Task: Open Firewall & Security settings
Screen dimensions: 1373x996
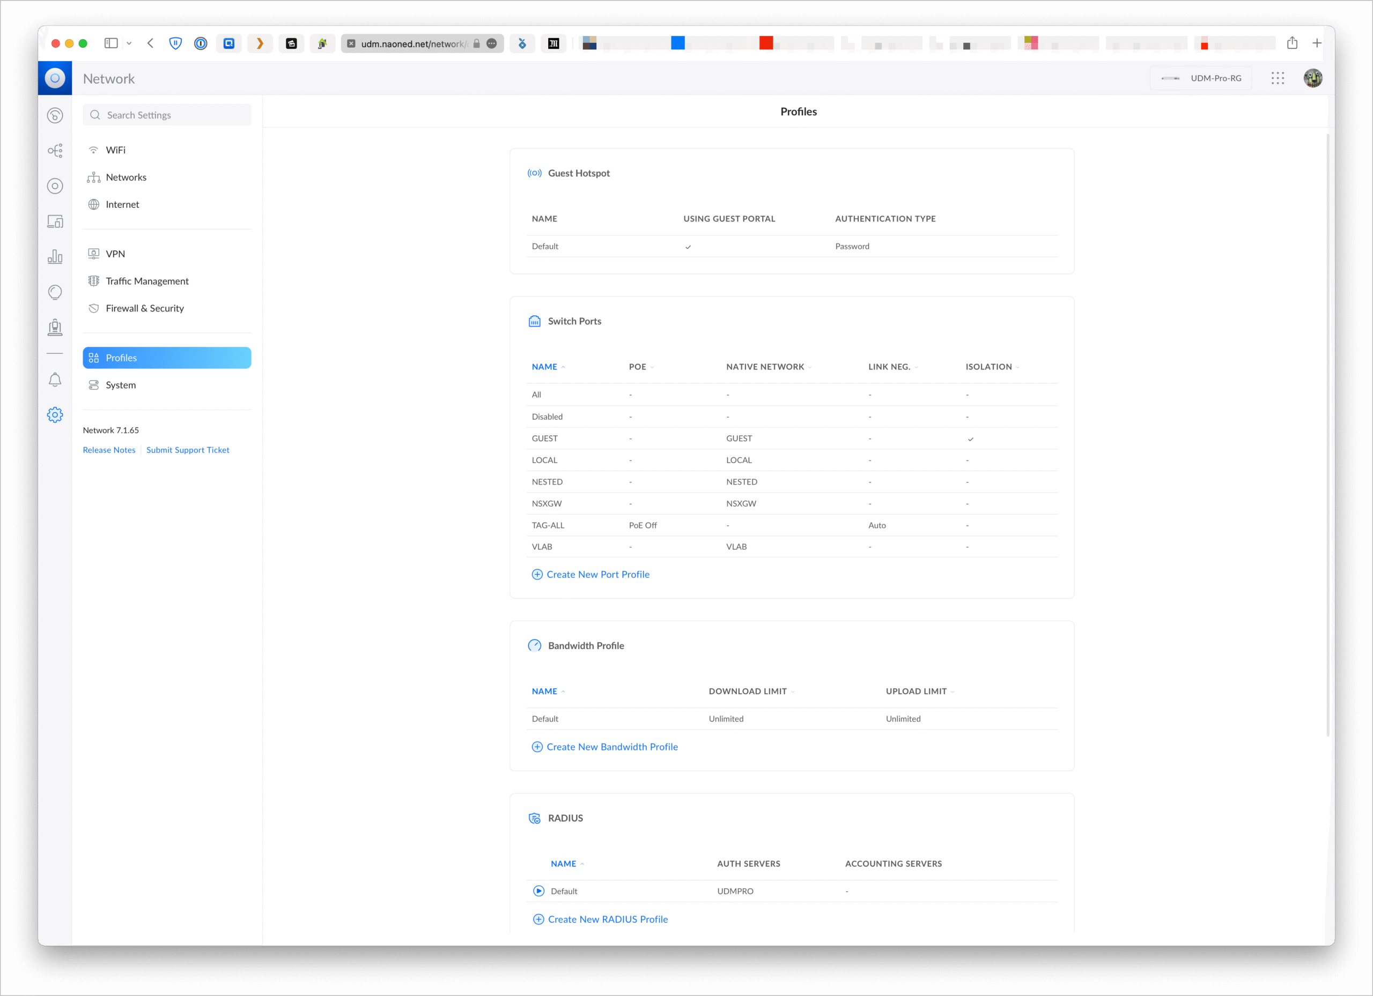Action: pos(145,308)
